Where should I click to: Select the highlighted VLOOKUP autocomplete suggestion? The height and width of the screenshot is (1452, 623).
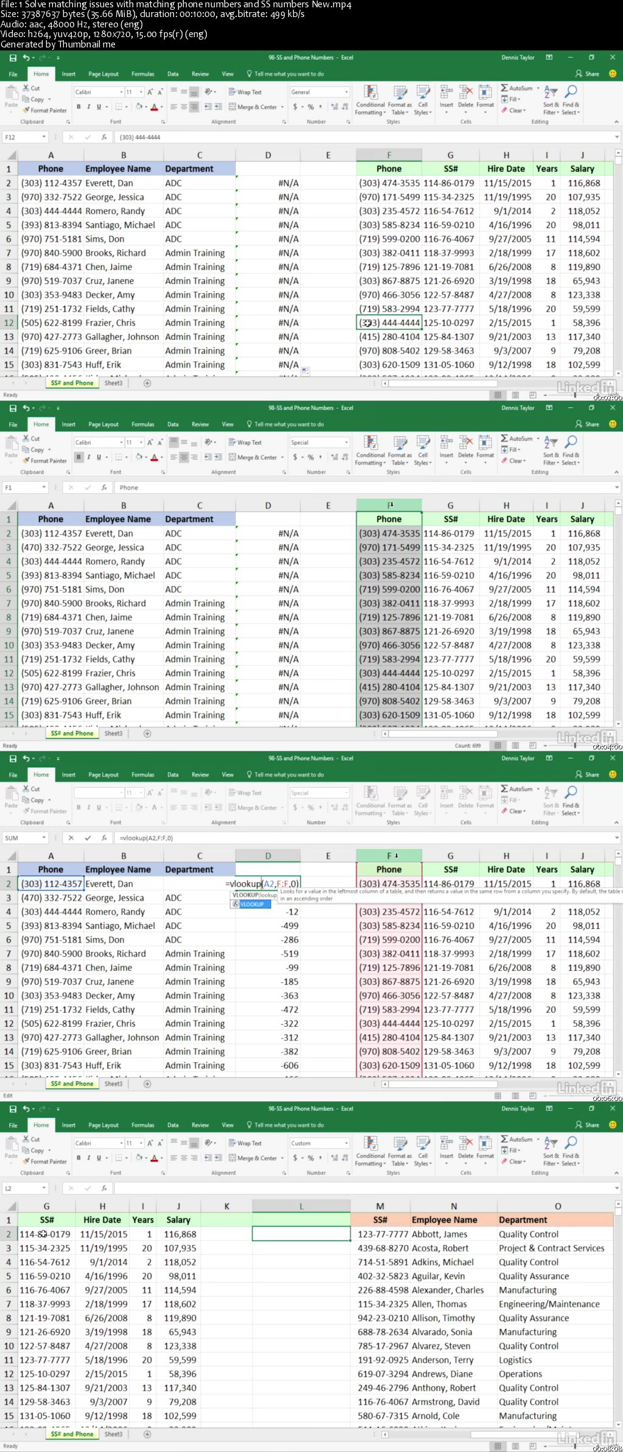251,904
